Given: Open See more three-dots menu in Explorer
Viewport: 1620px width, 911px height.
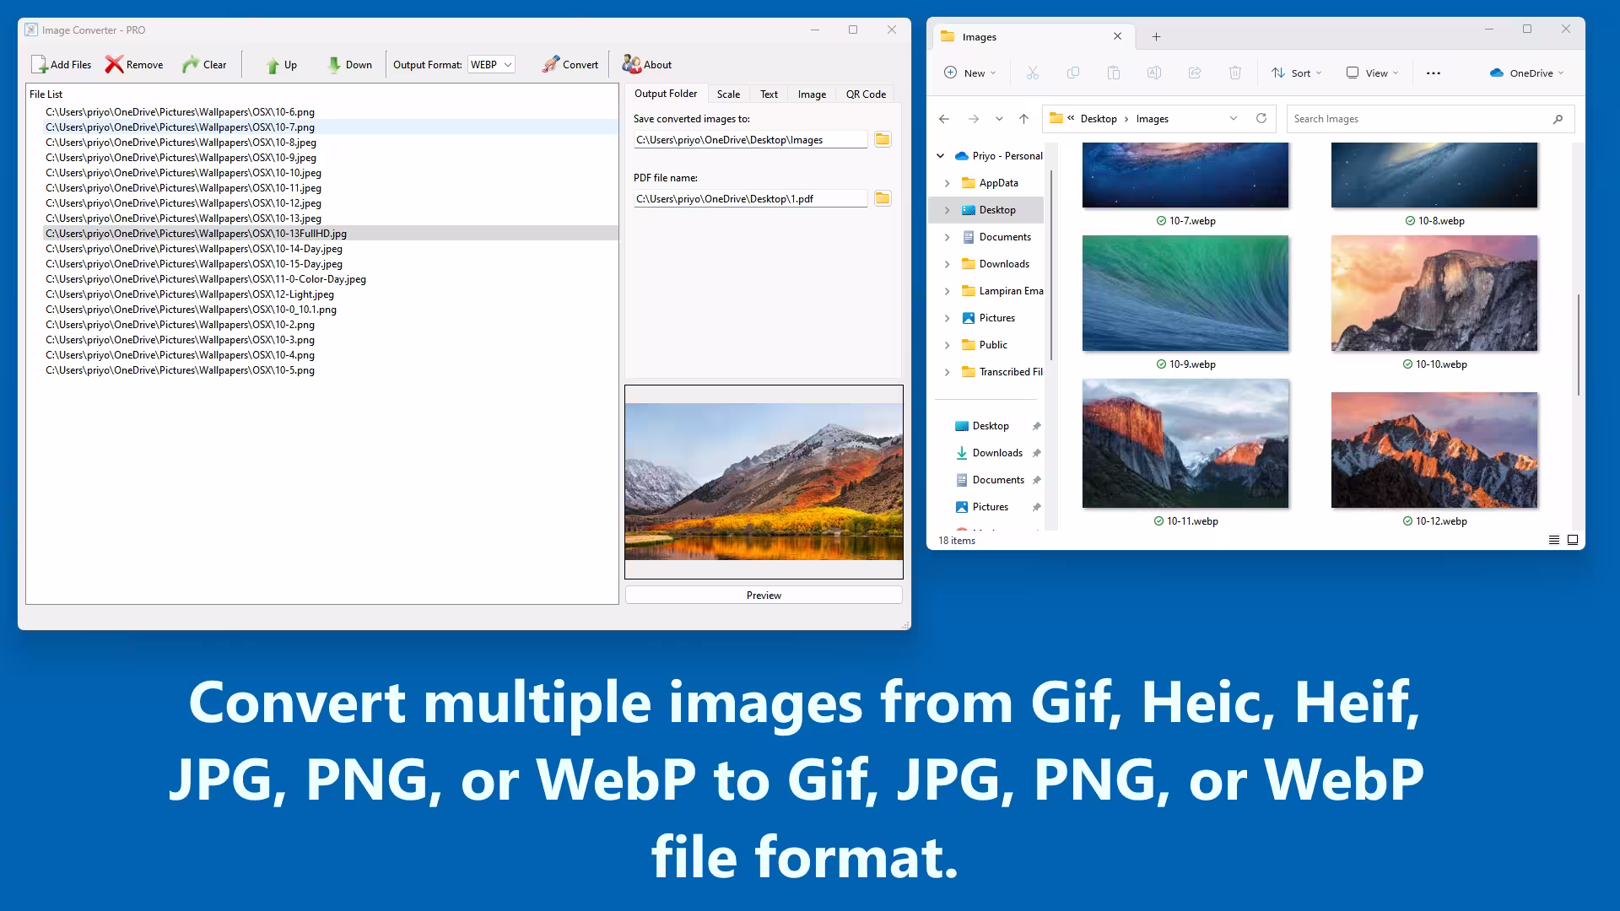Looking at the screenshot, I should (1434, 73).
